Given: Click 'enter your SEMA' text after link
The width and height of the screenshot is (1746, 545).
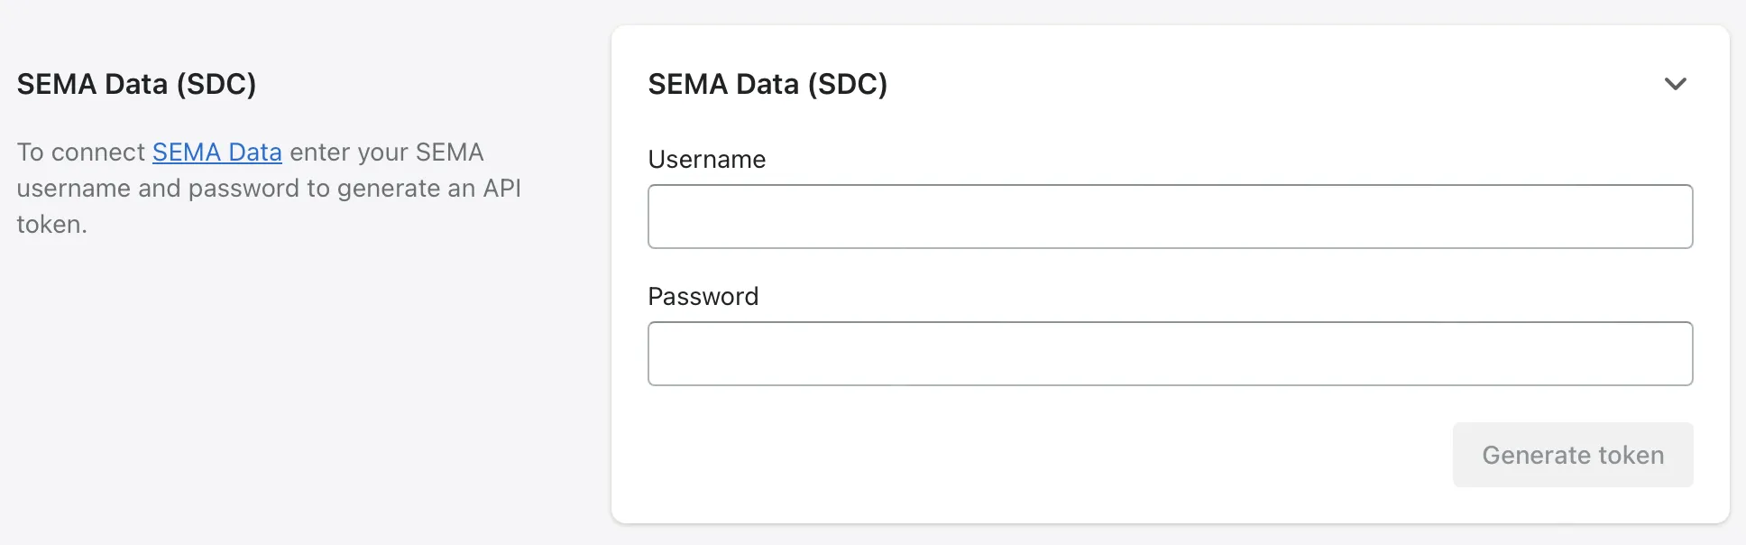Looking at the screenshot, I should pos(386,152).
